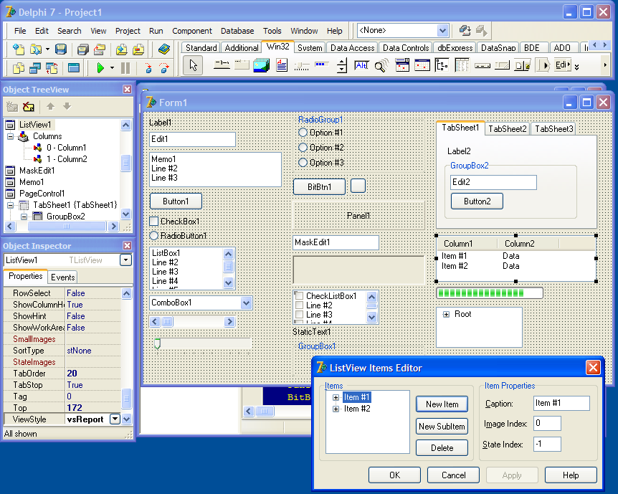Click the View Form toolbar icon

pos(35,68)
